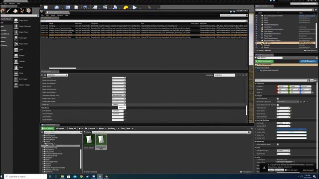
Task: Collapse the Transform section in Details
Action: click(256, 84)
